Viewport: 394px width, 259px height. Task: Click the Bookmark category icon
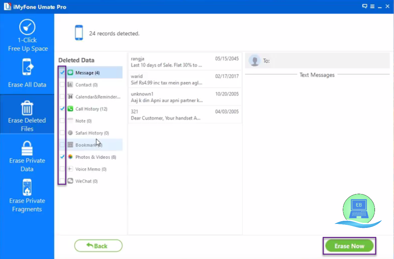tap(70, 145)
